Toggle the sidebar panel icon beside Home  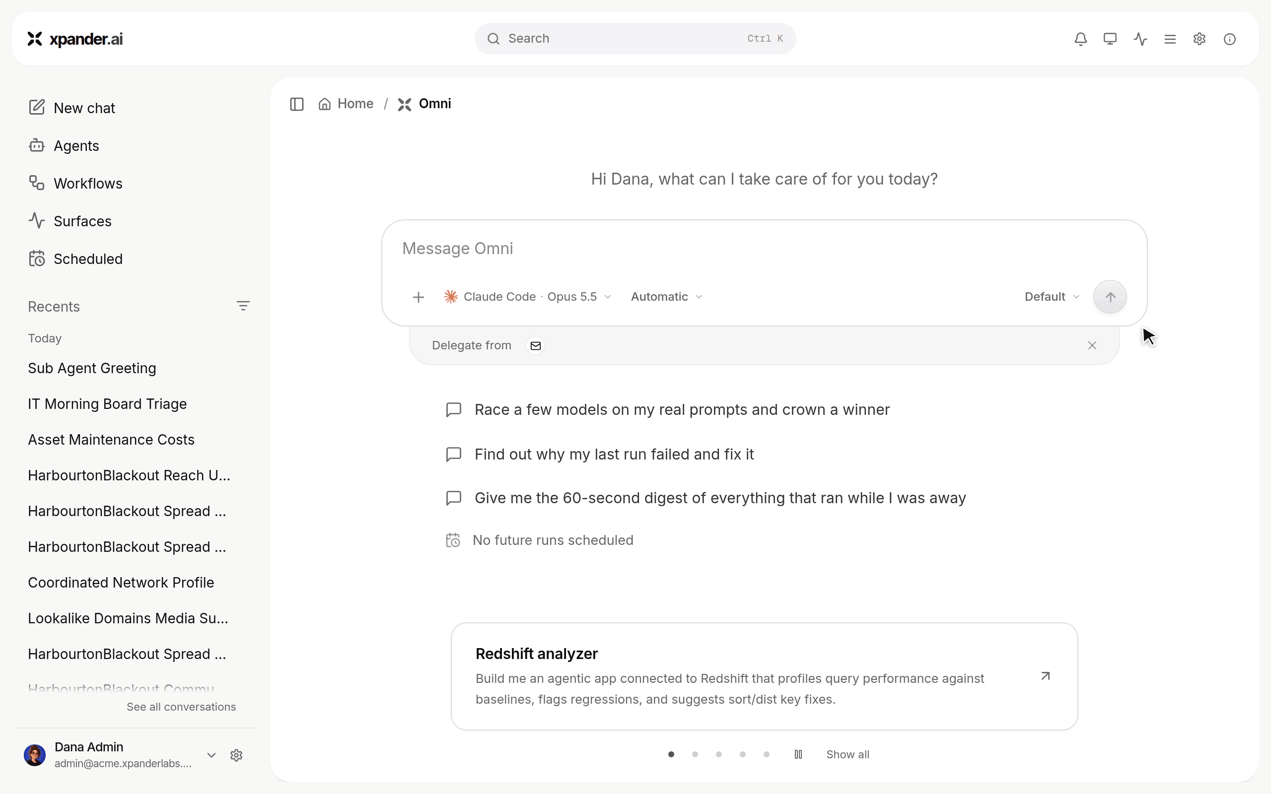pyautogui.click(x=297, y=104)
